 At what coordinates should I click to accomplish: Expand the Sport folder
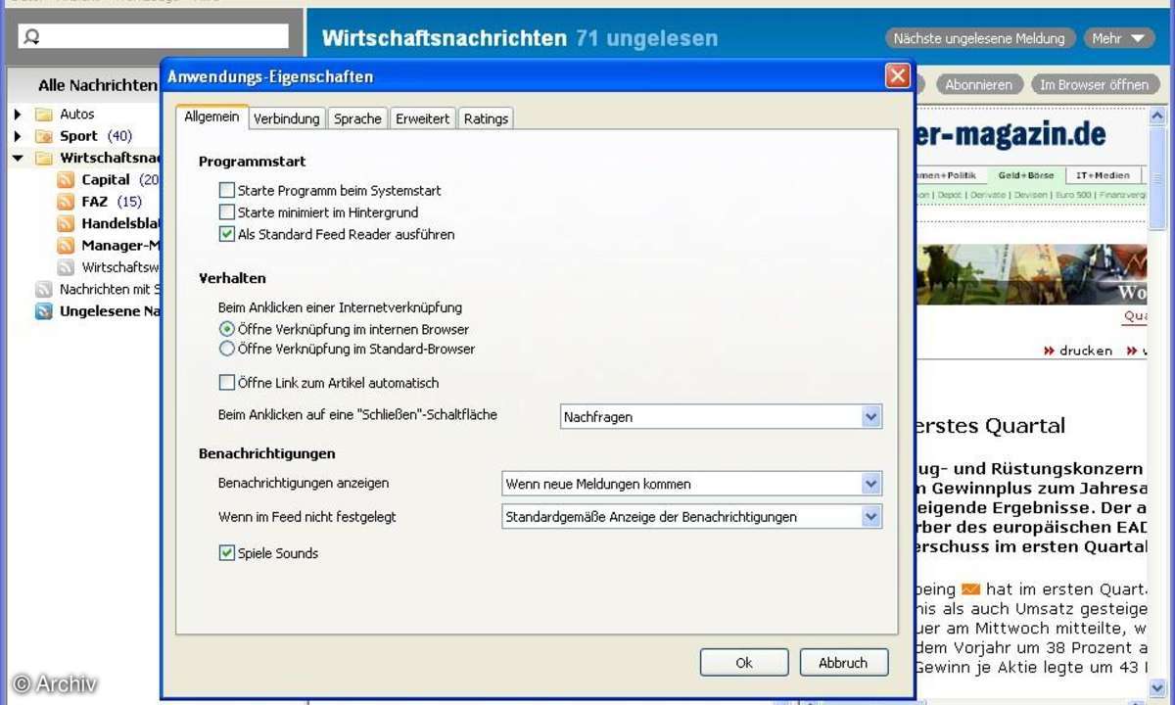pos(18,136)
